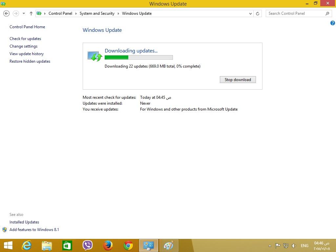336x252 pixels.
Task: Click Add features to Windows 8.1
Action: coord(34,229)
